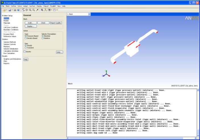Click the console vertical scrollbar

pos(198,114)
